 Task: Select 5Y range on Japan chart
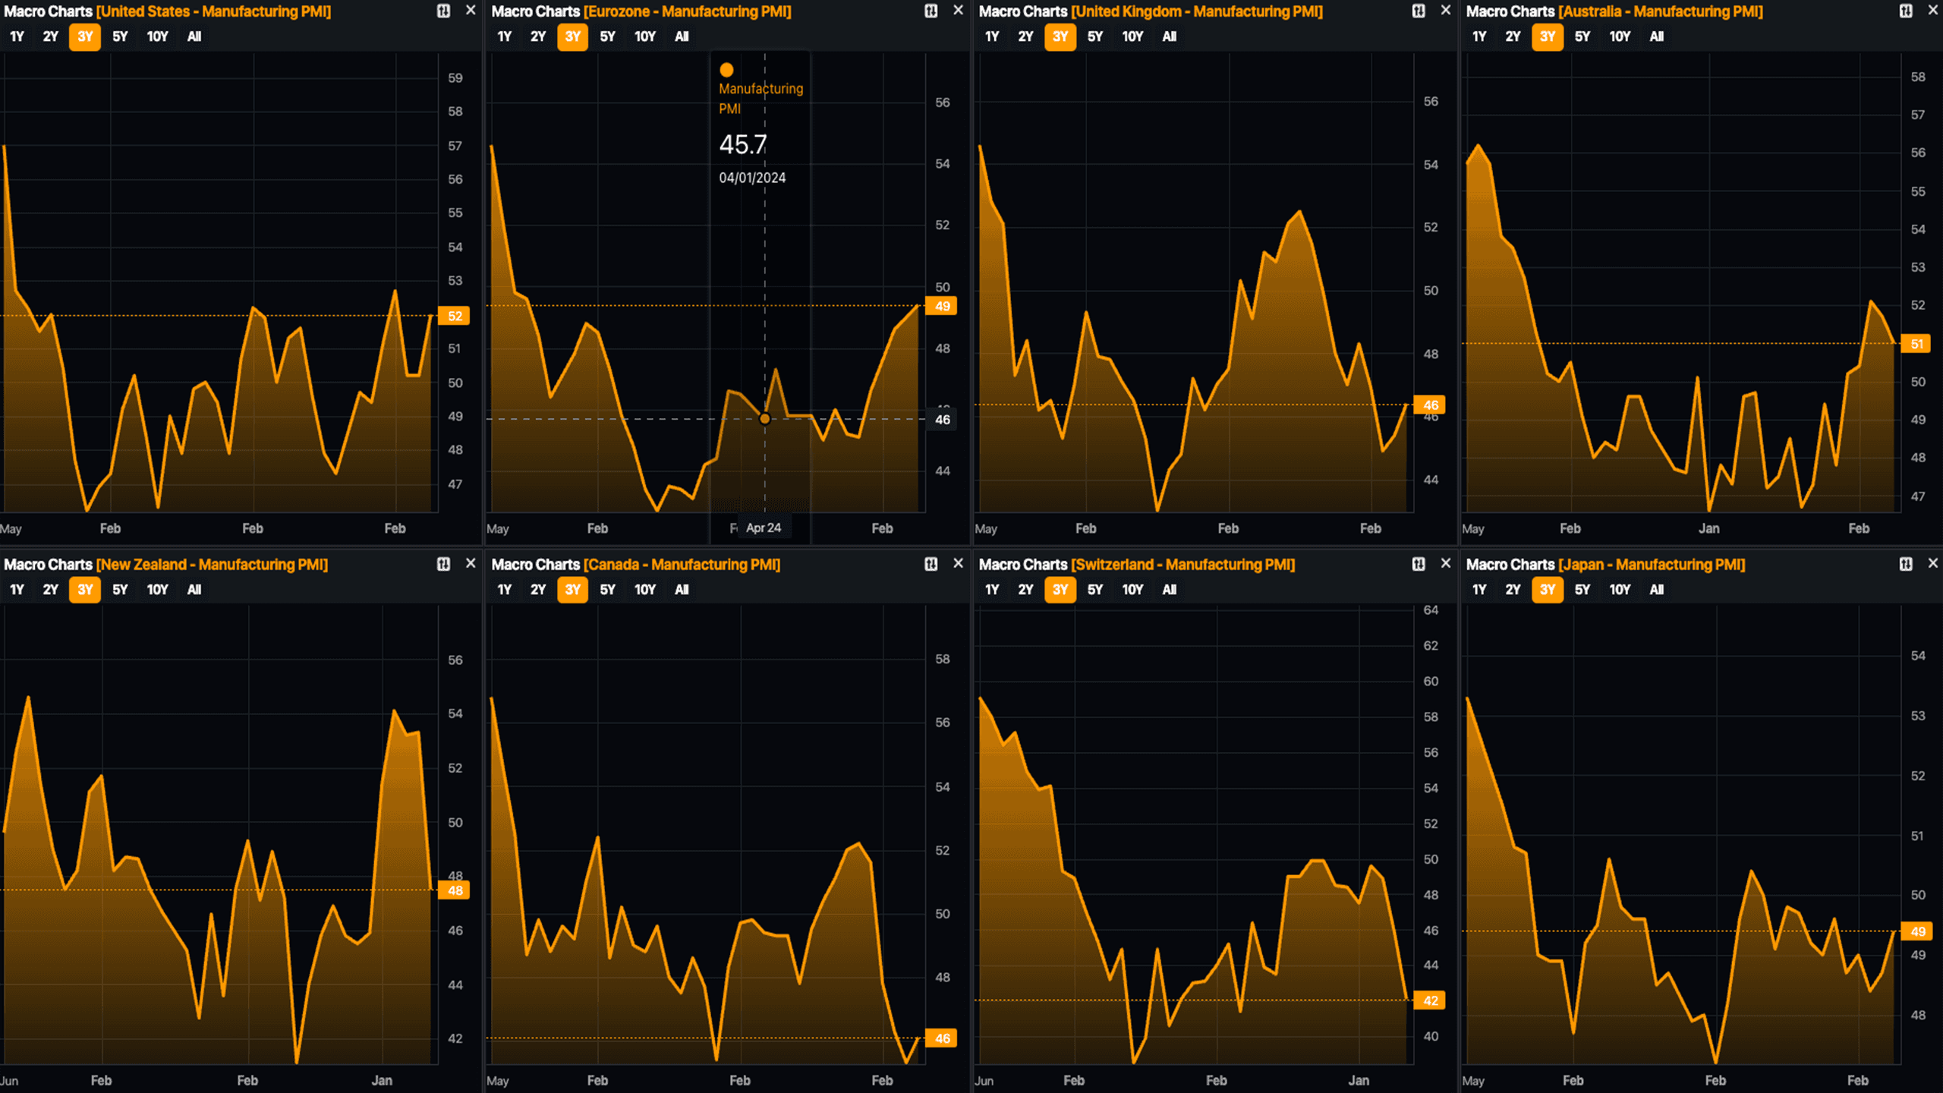click(x=1582, y=590)
